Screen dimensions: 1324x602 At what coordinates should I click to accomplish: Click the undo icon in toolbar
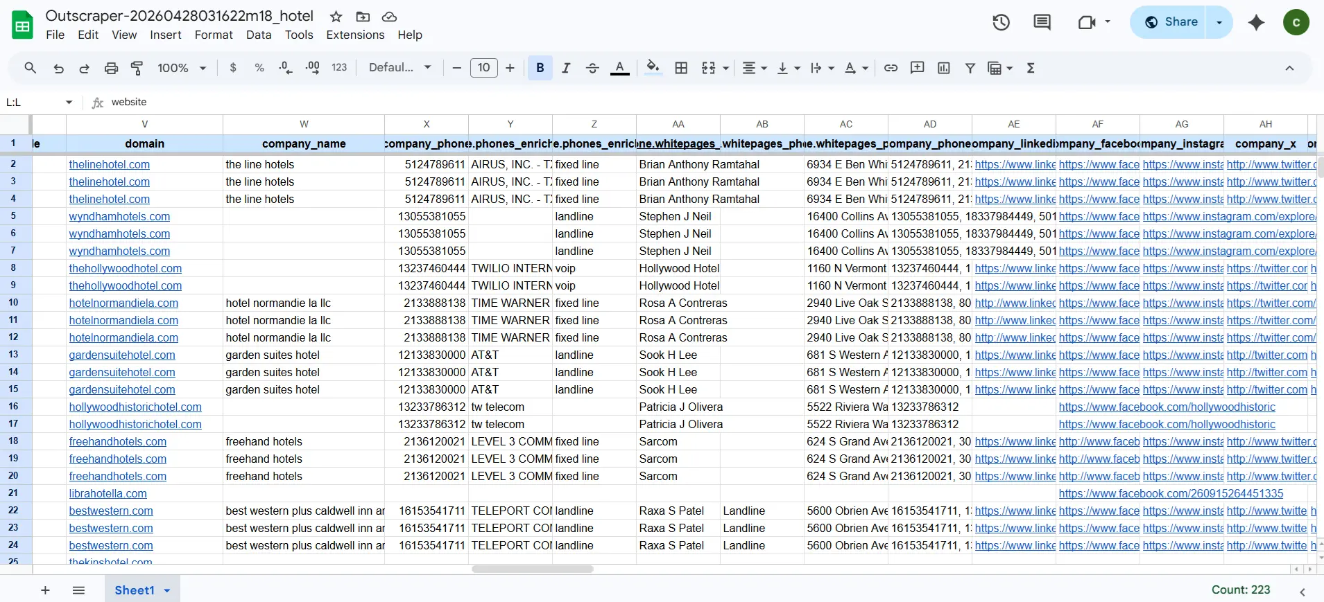coord(58,68)
